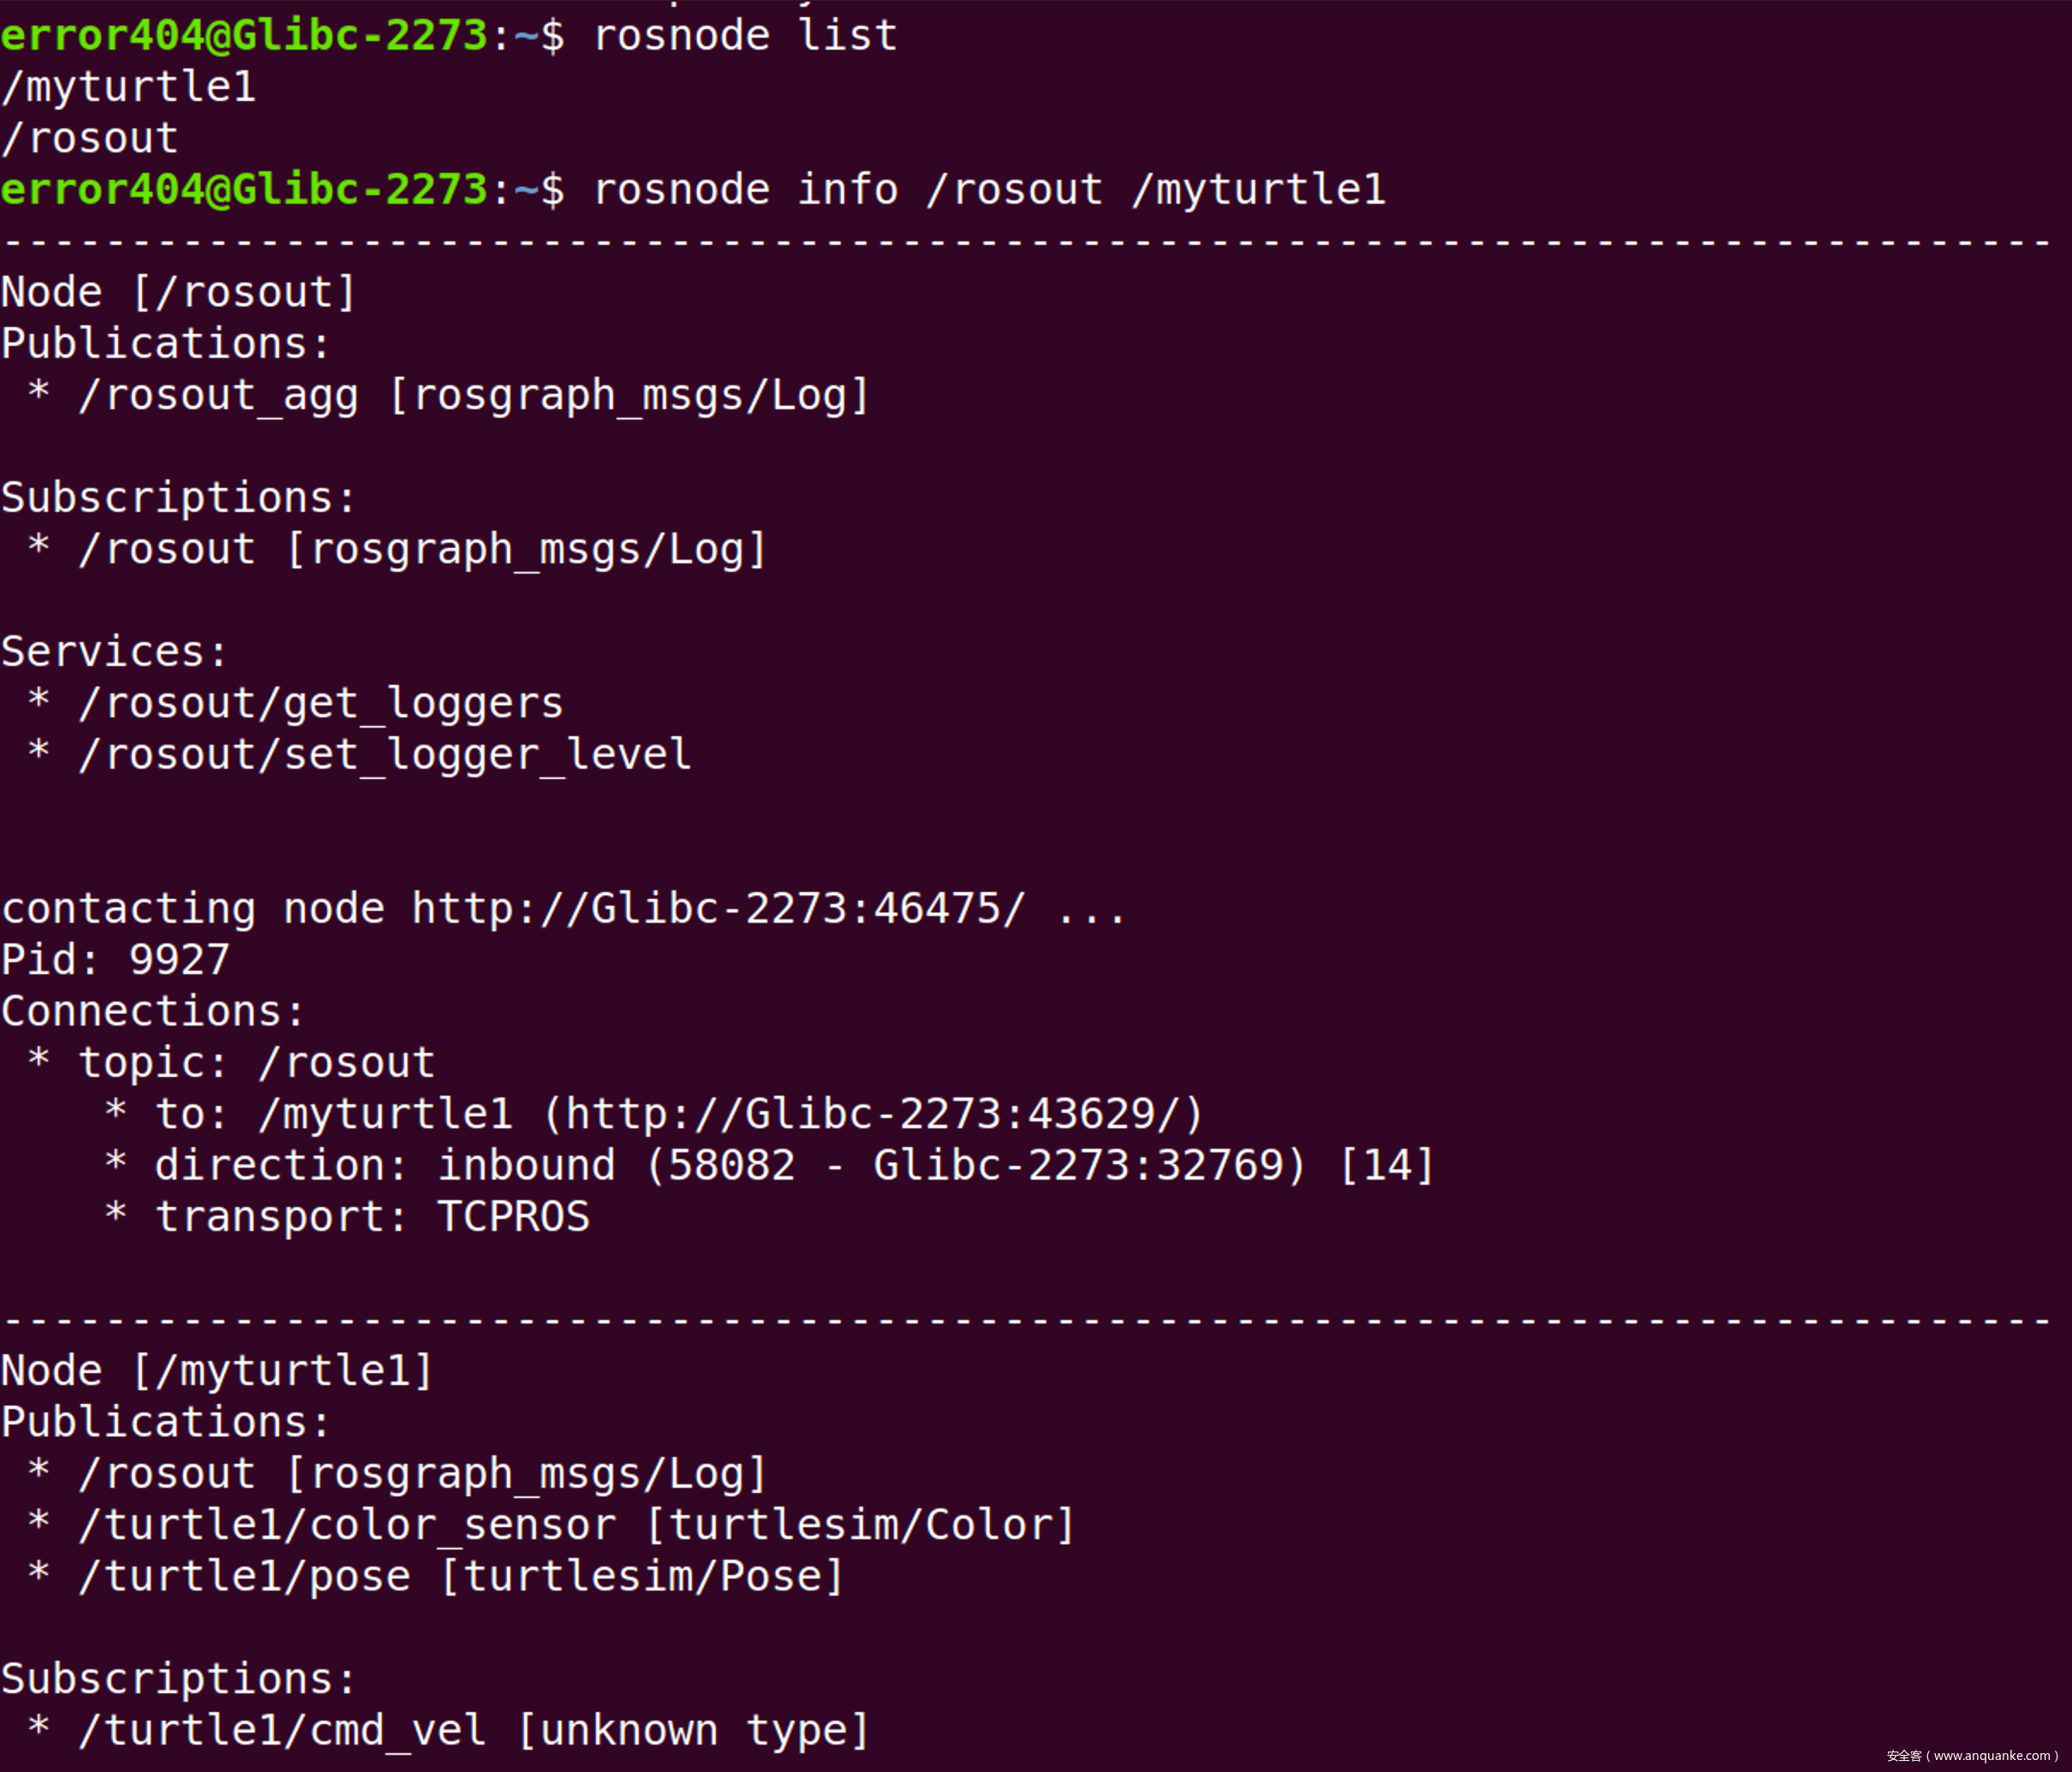The image size is (2072, 1772).
Task: Click the /rosout/get_loggers service entry
Action: (x=320, y=703)
